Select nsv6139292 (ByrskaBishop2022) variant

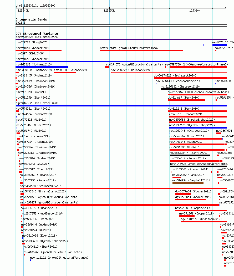point(192,125)
